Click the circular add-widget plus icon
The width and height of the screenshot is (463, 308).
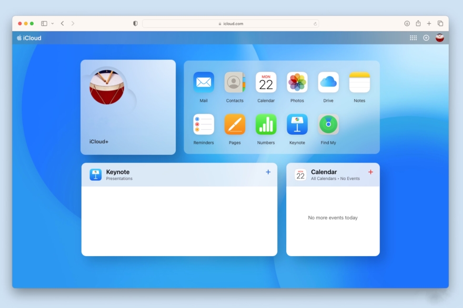tap(426, 37)
